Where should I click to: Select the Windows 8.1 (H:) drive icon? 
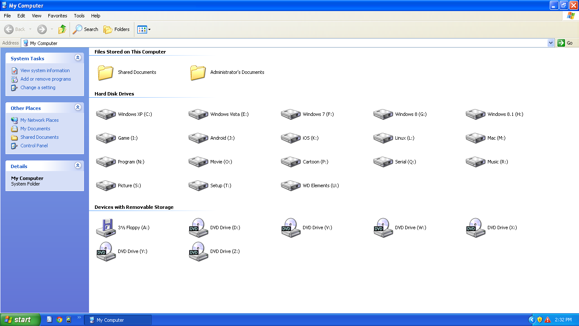click(x=476, y=114)
